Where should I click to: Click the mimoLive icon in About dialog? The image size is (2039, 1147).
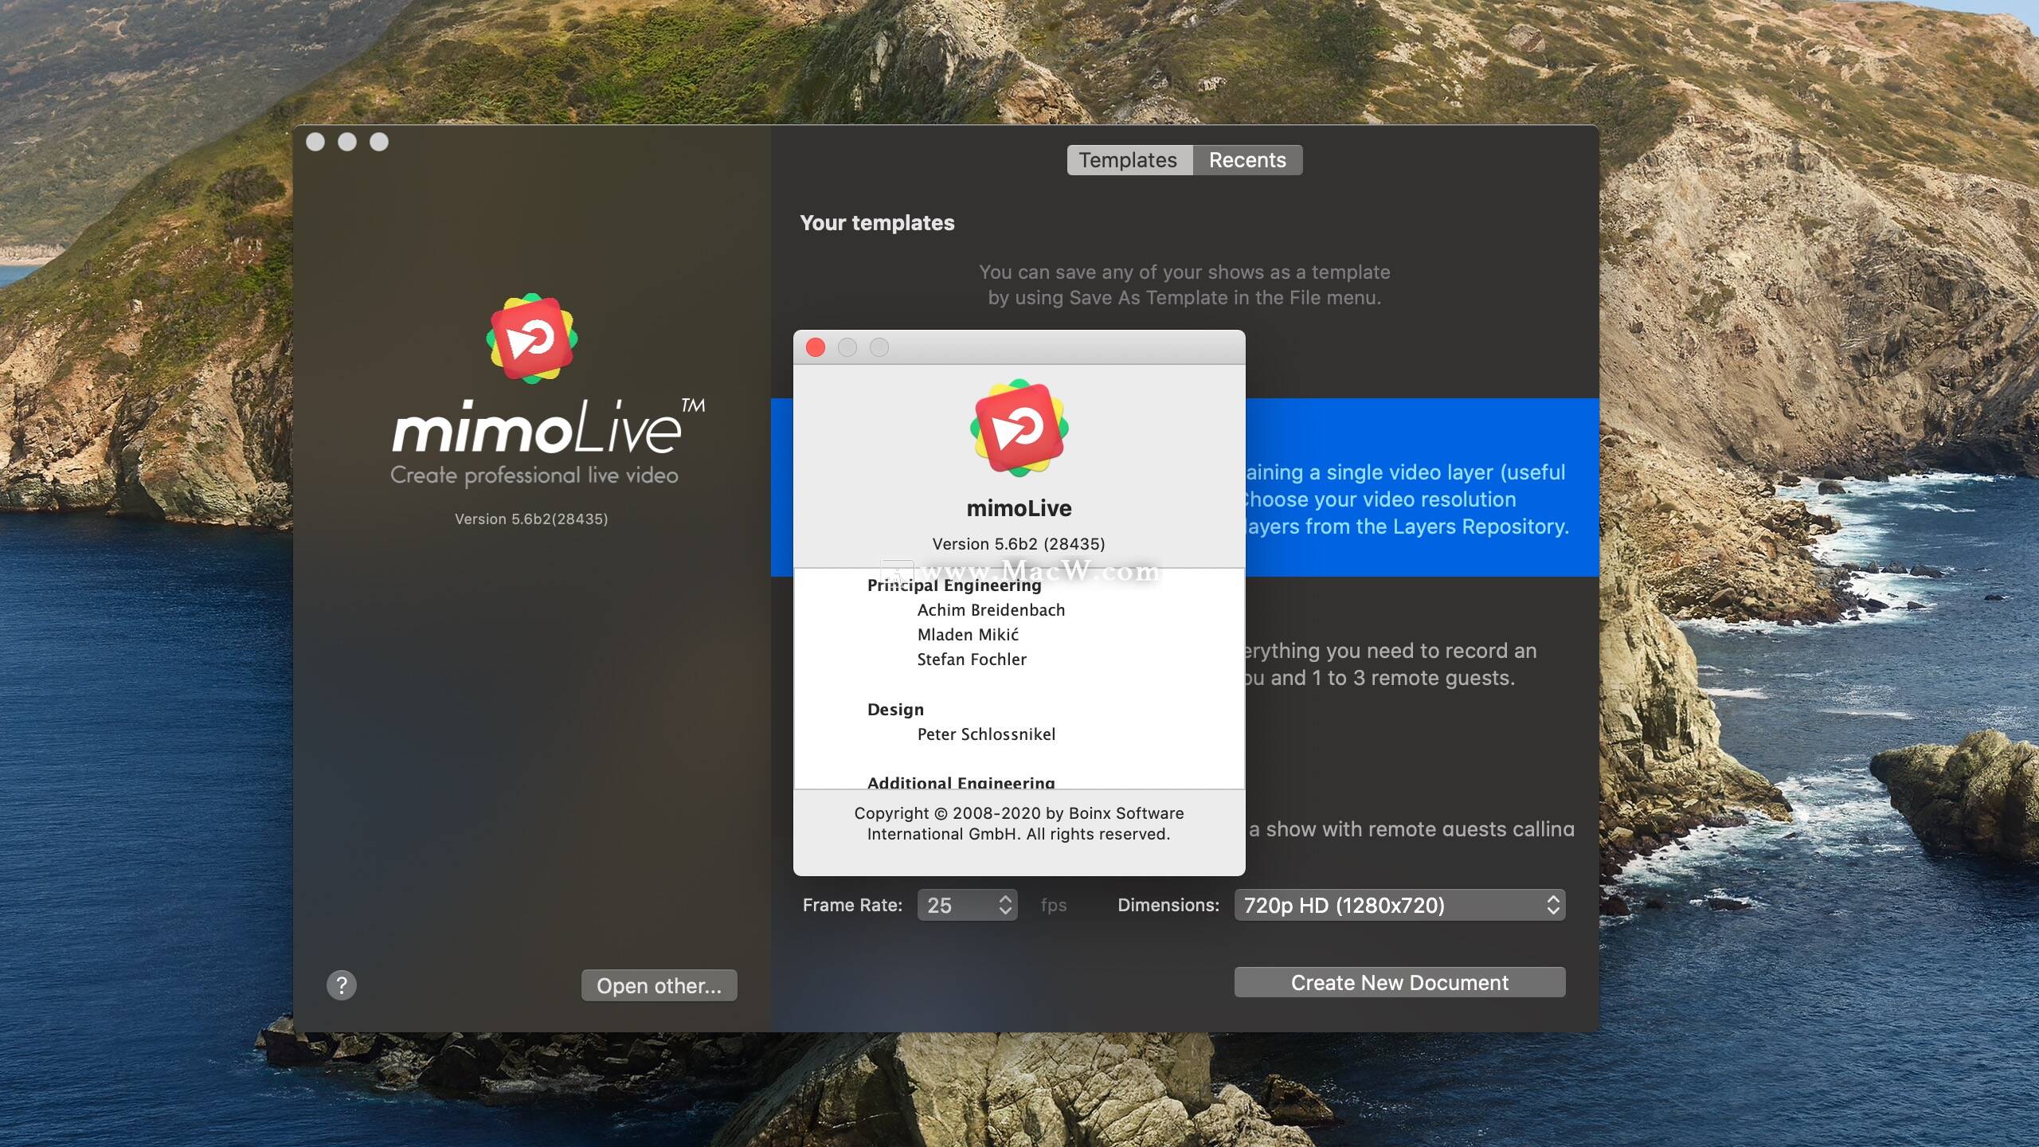pyautogui.click(x=1018, y=429)
